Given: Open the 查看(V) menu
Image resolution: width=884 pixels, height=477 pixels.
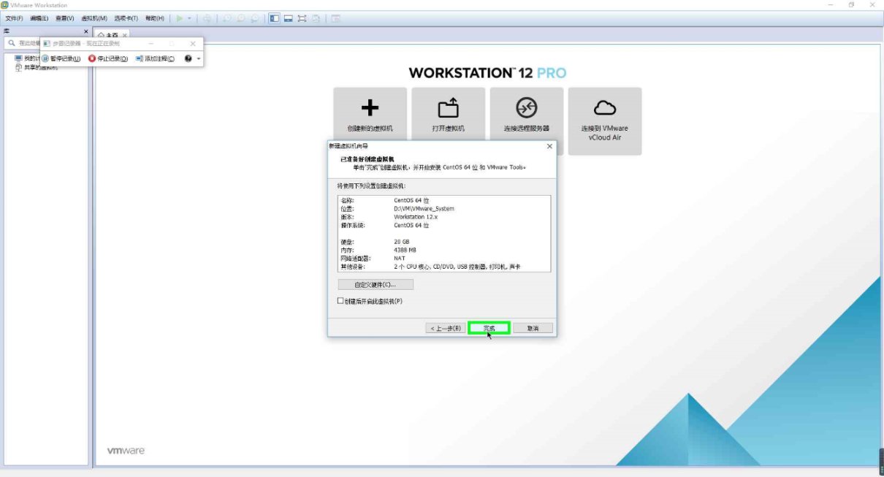Looking at the screenshot, I should [x=64, y=18].
